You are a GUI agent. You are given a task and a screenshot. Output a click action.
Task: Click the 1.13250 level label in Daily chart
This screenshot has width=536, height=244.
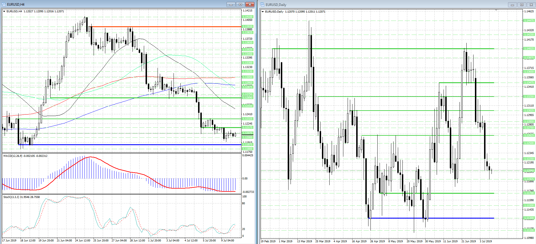[529, 97]
